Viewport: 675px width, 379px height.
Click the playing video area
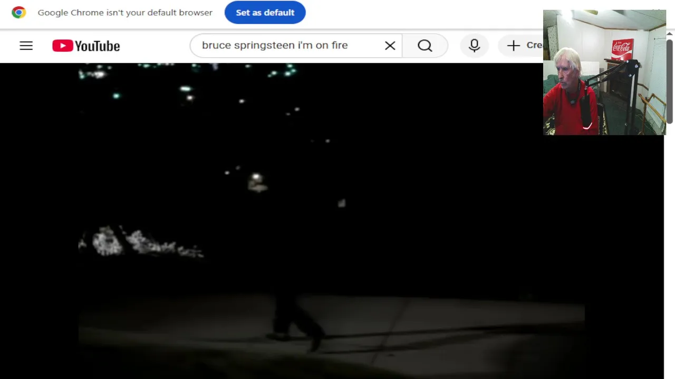point(331,221)
